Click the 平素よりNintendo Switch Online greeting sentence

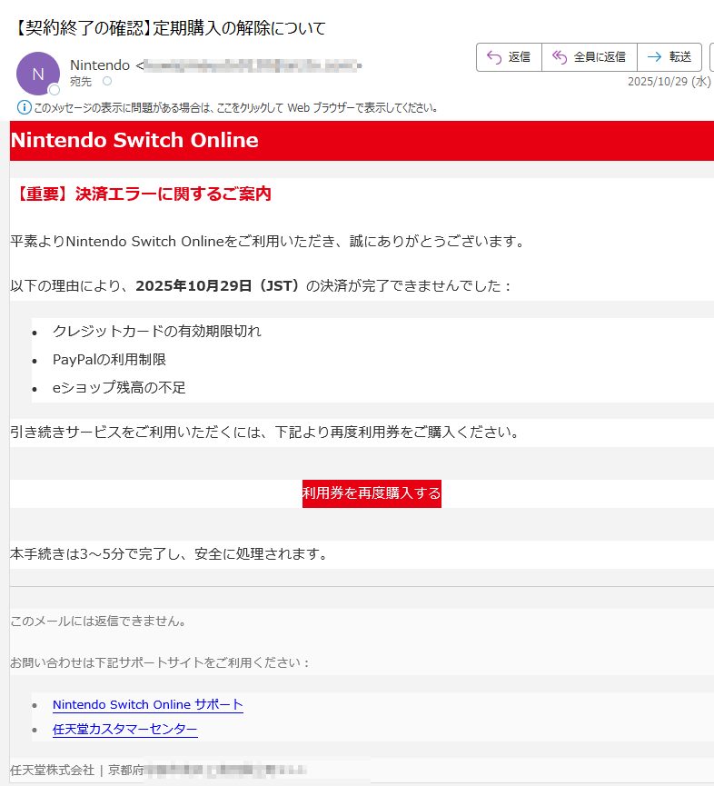coord(268,242)
